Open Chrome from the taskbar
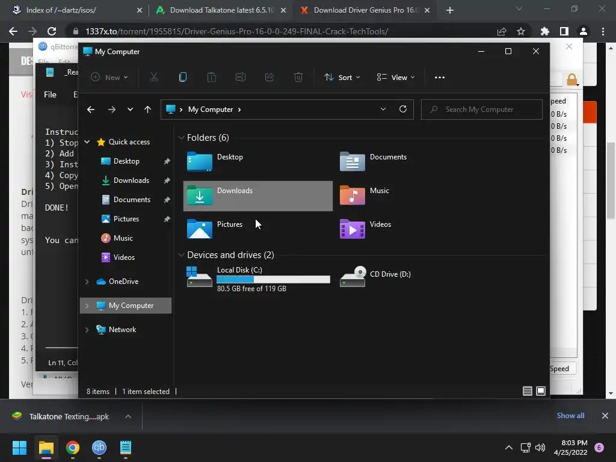Screen dimensions: 616x462 pos(73,448)
